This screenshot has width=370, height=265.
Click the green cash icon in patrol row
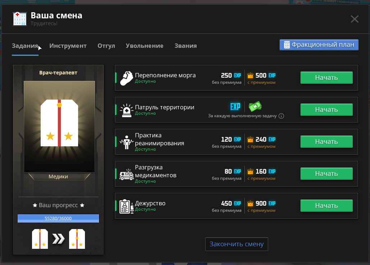(x=255, y=106)
